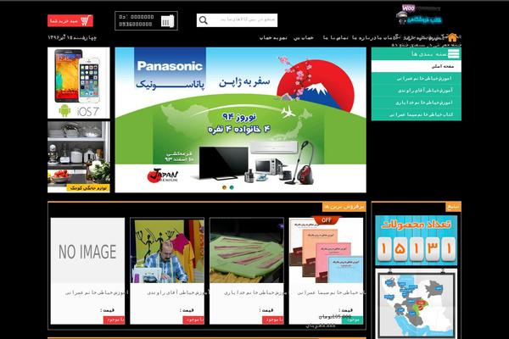Viewport: 509px width, 339px height.
Task: Click the 105,000 تومان price text
Action: coord(334,316)
